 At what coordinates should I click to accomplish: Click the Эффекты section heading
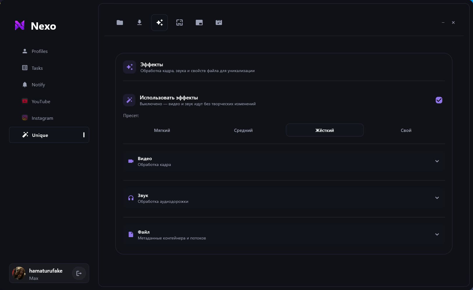point(152,65)
